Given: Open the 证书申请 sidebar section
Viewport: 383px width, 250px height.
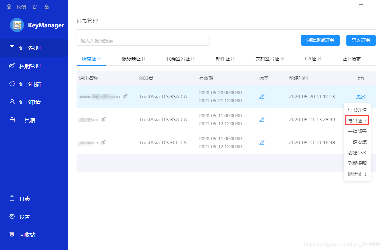Looking at the screenshot, I should pos(28,102).
